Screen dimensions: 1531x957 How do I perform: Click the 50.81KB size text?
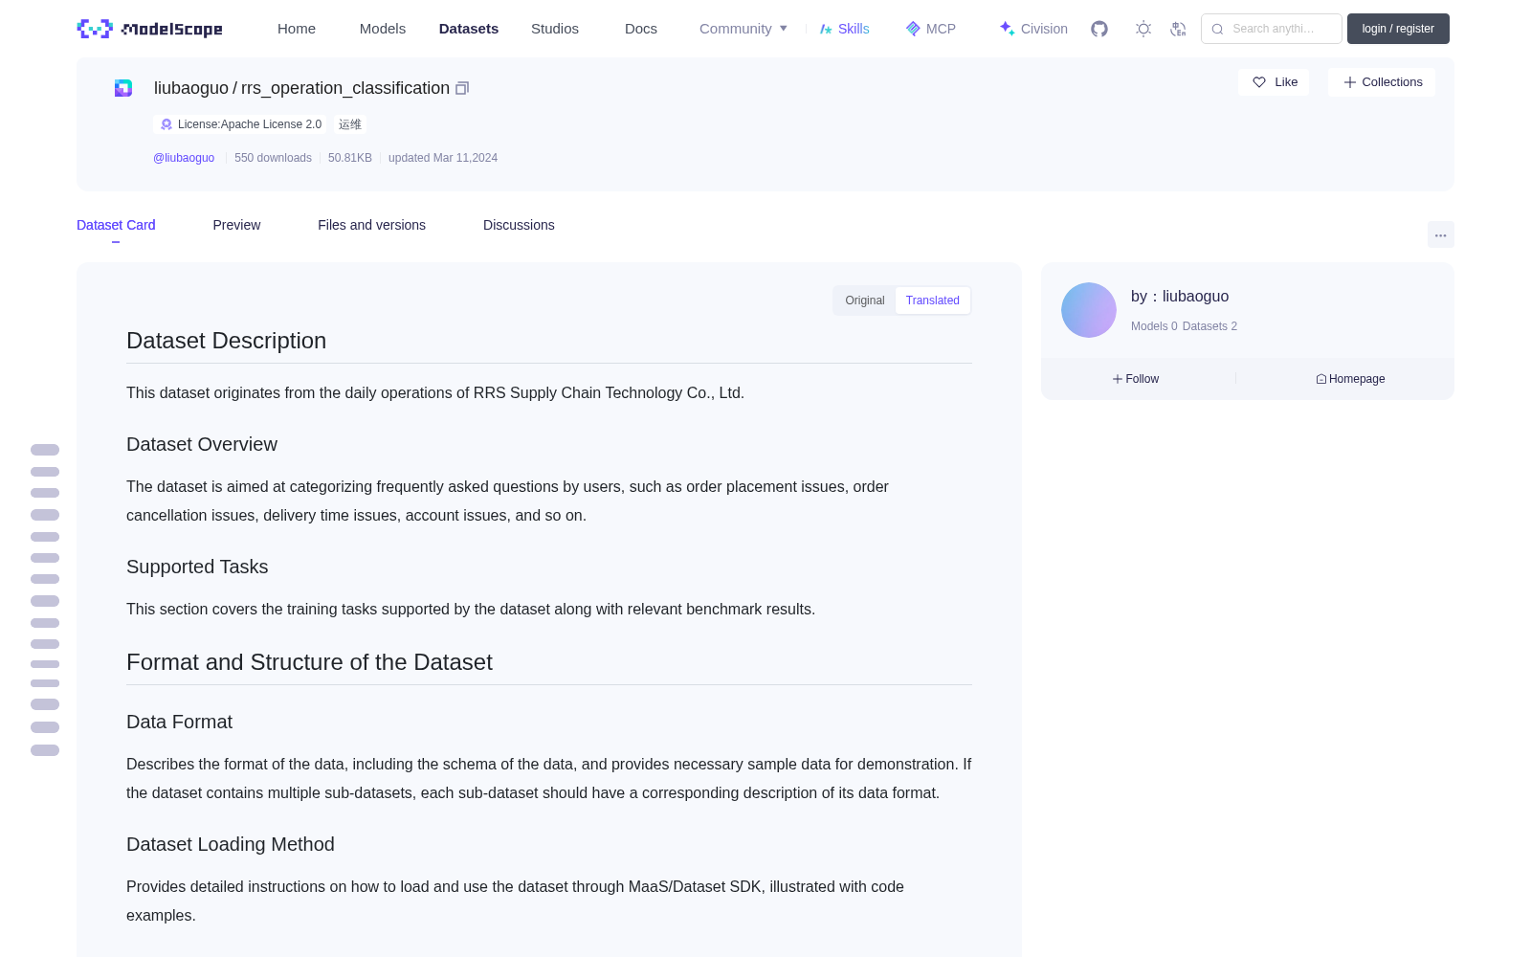pyautogui.click(x=350, y=158)
